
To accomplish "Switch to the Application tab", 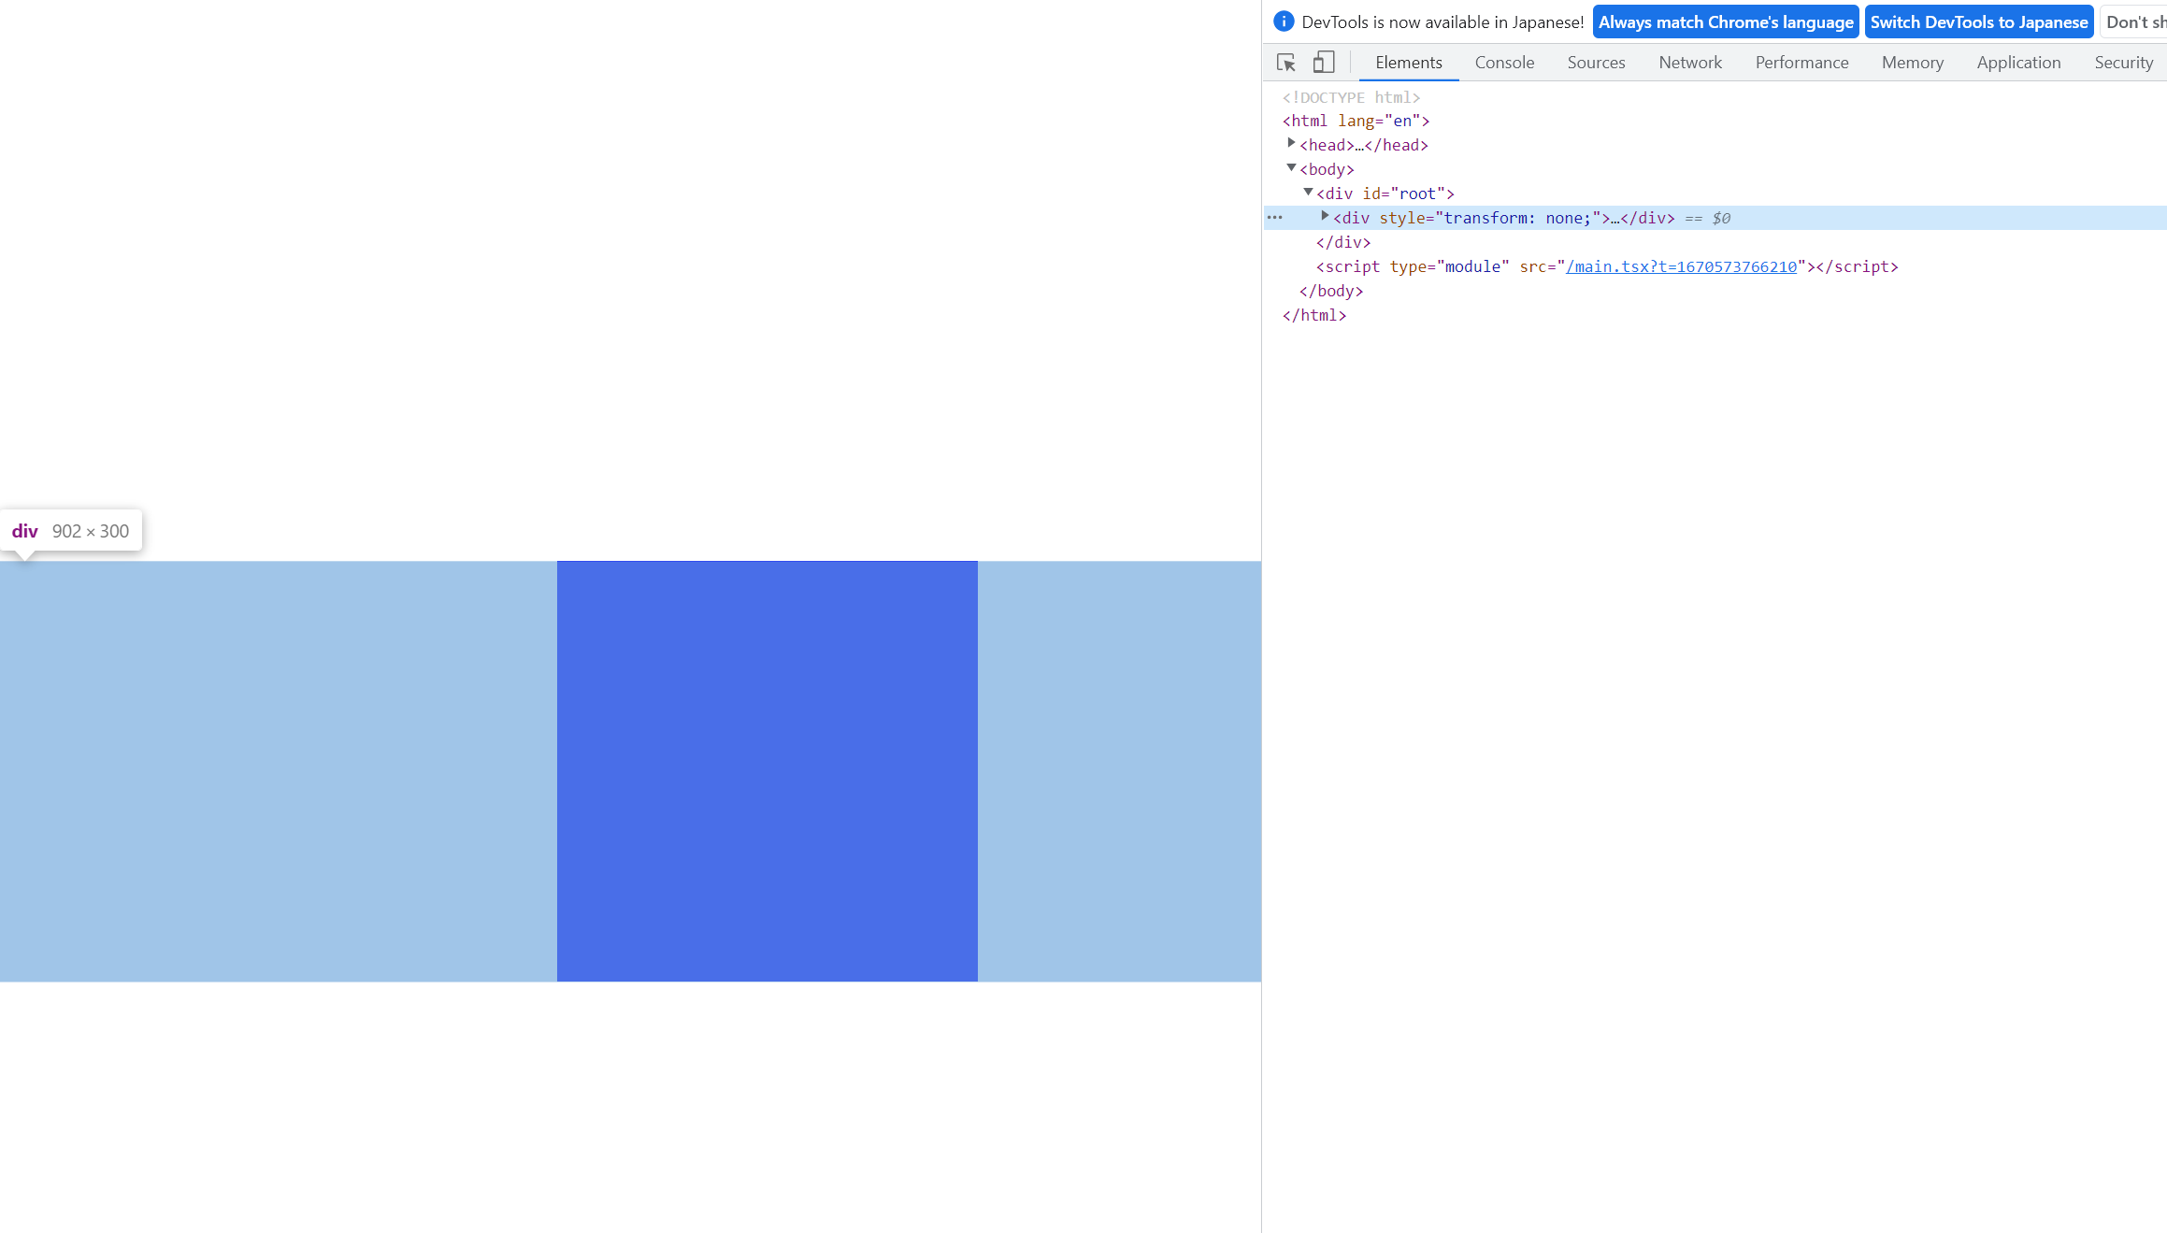I will 2017,63.
